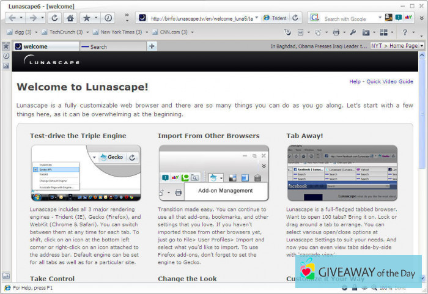Open the Obama Baghdad news ticker headline
This screenshot has height=294, width=428.
coord(319,46)
